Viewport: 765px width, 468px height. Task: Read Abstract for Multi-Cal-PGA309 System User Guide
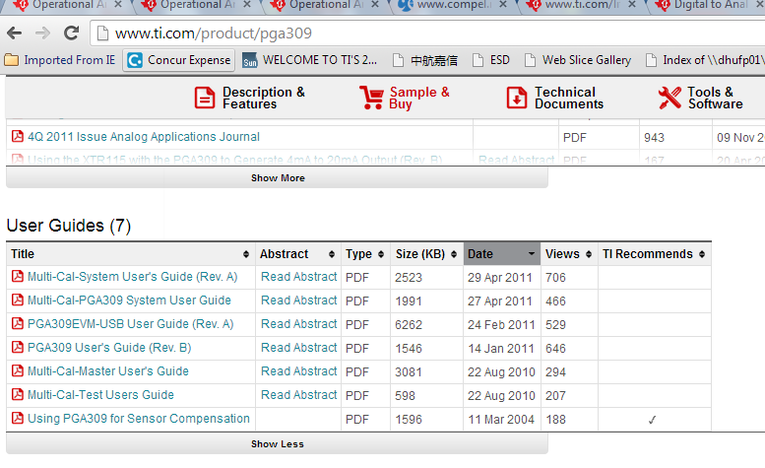[x=298, y=301]
